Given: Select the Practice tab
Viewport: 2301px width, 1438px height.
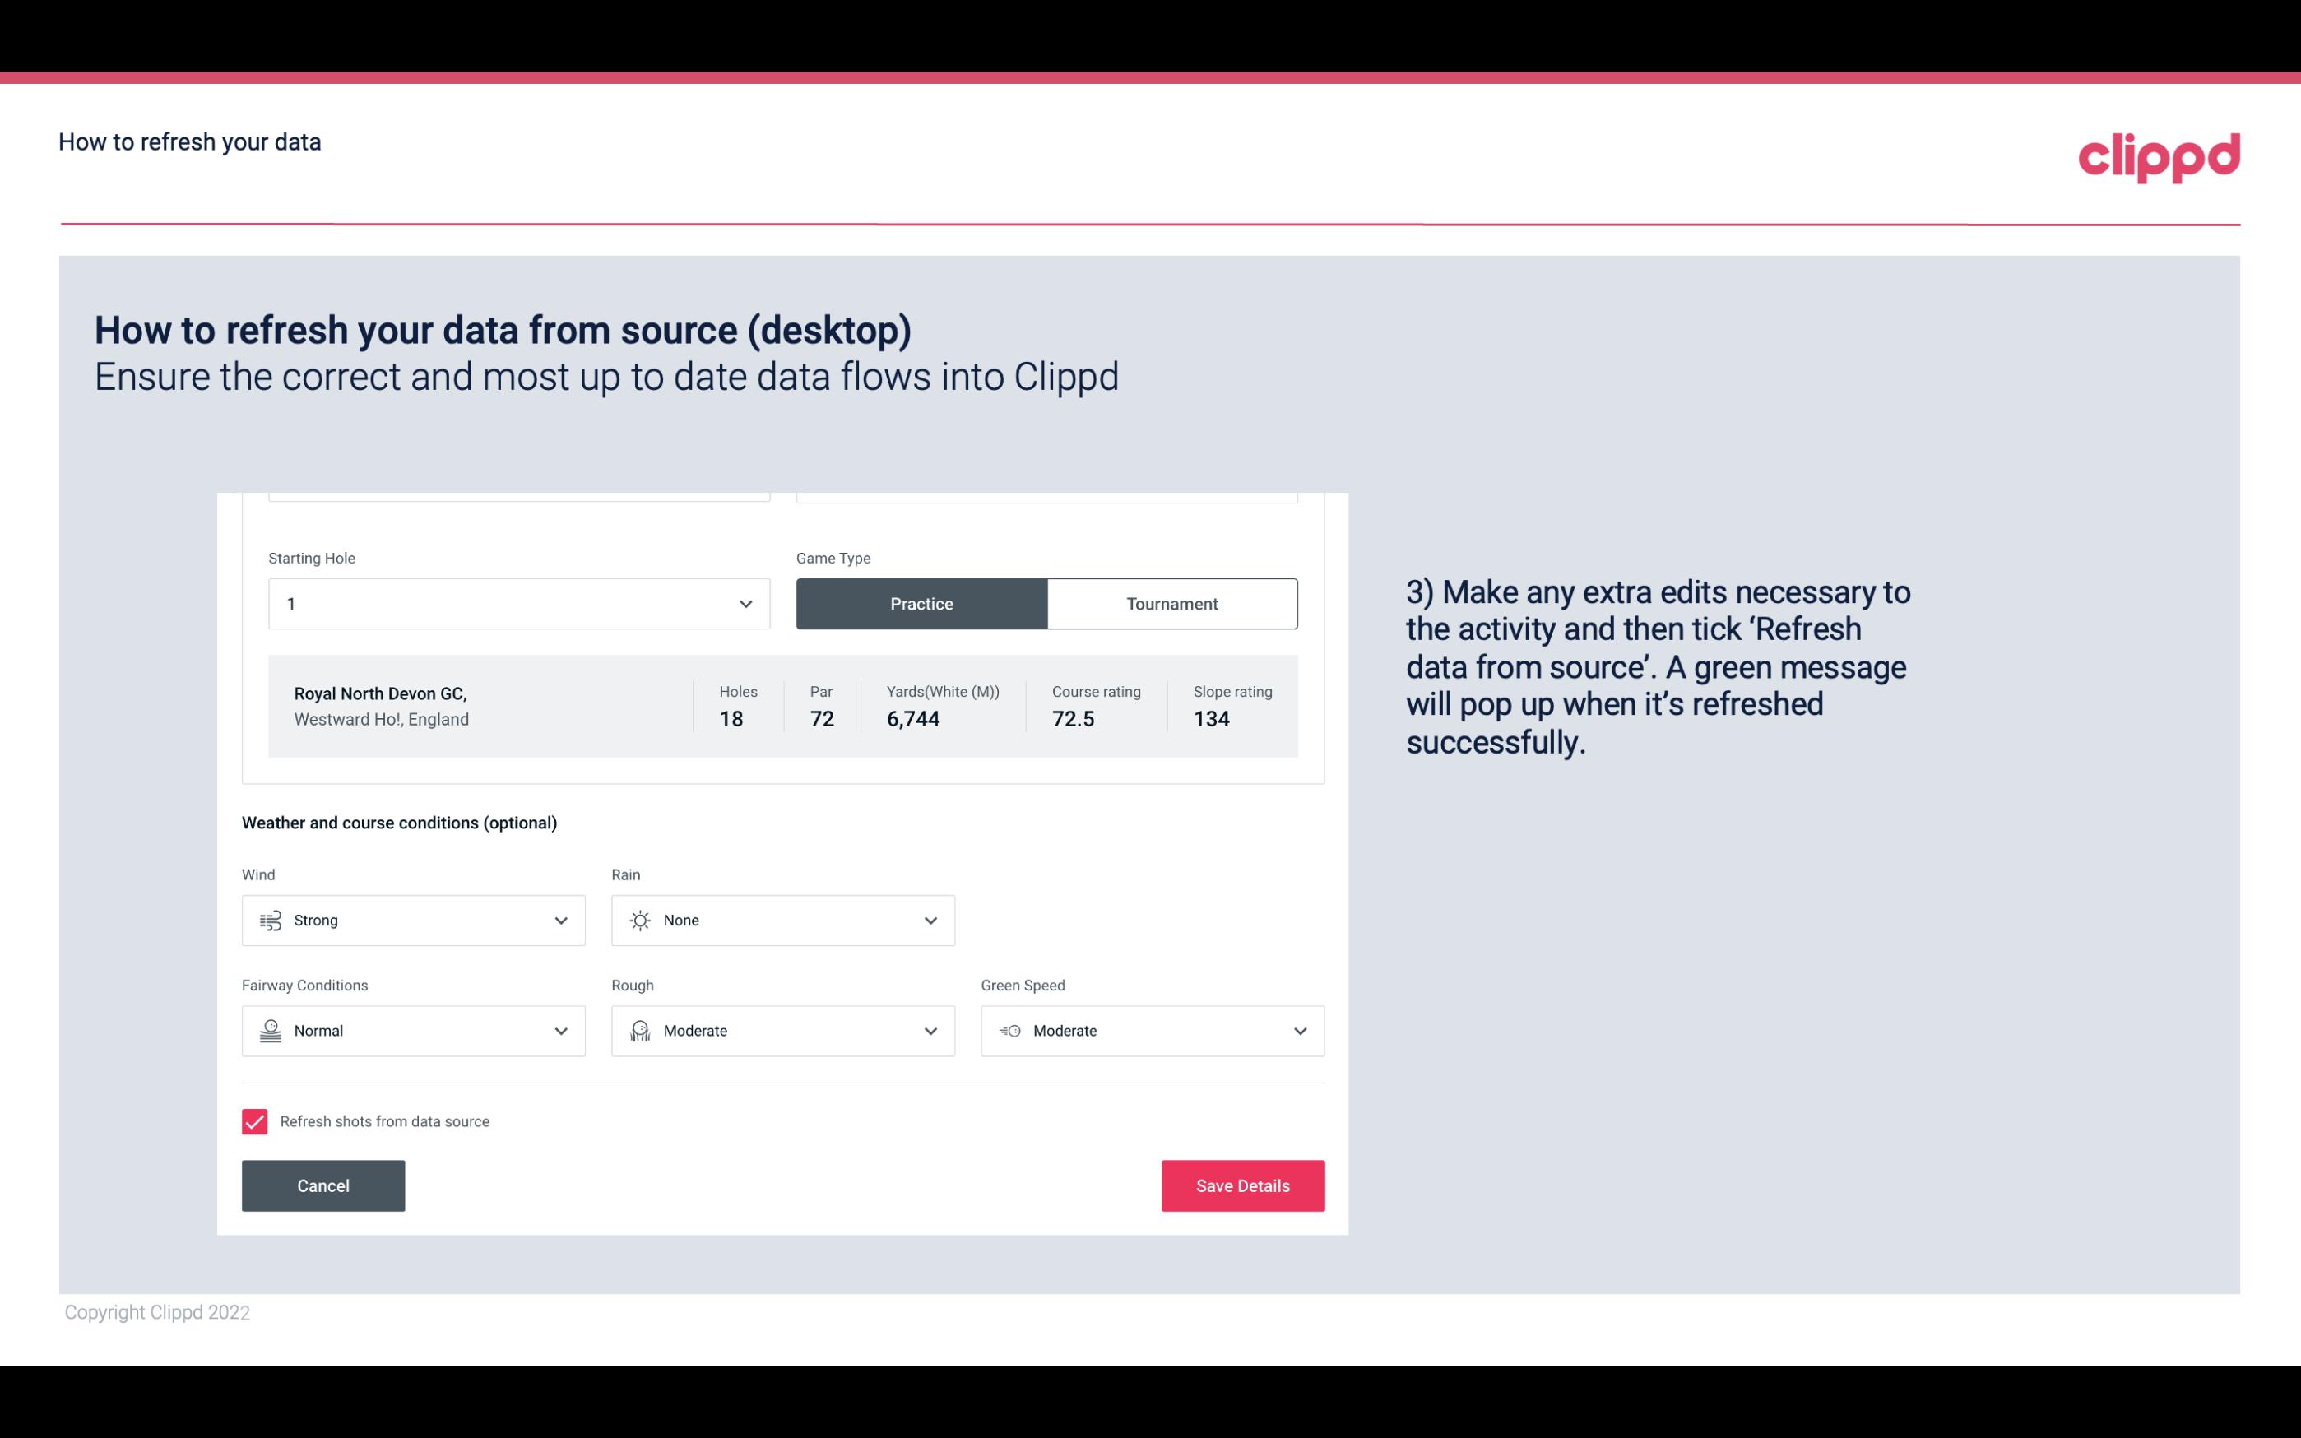Looking at the screenshot, I should coord(921,603).
